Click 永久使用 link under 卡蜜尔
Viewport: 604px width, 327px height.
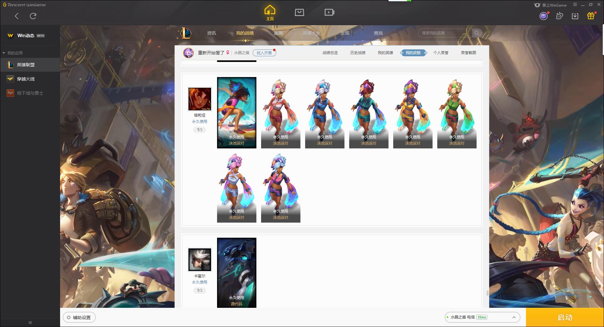point(200,282)
